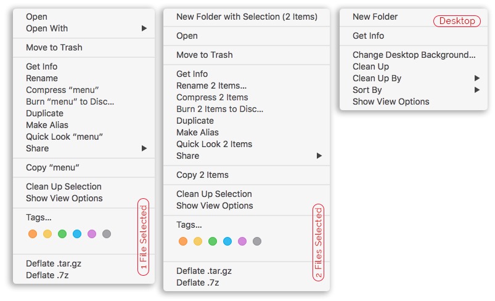
Task: Open the Clean Up By submenu arrow
Action: 477,78
